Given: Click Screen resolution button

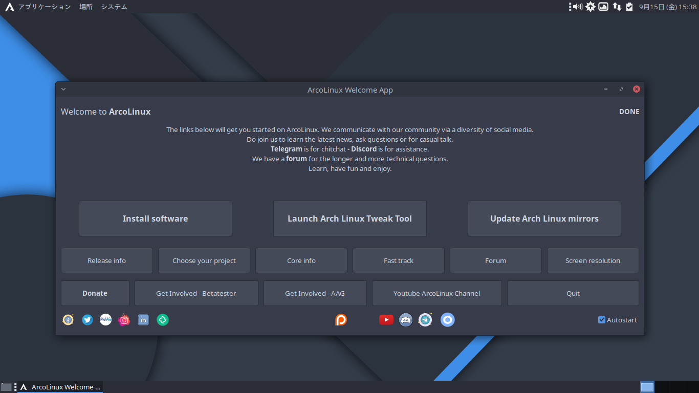Looking at the screenshot, I should (593, 260).
